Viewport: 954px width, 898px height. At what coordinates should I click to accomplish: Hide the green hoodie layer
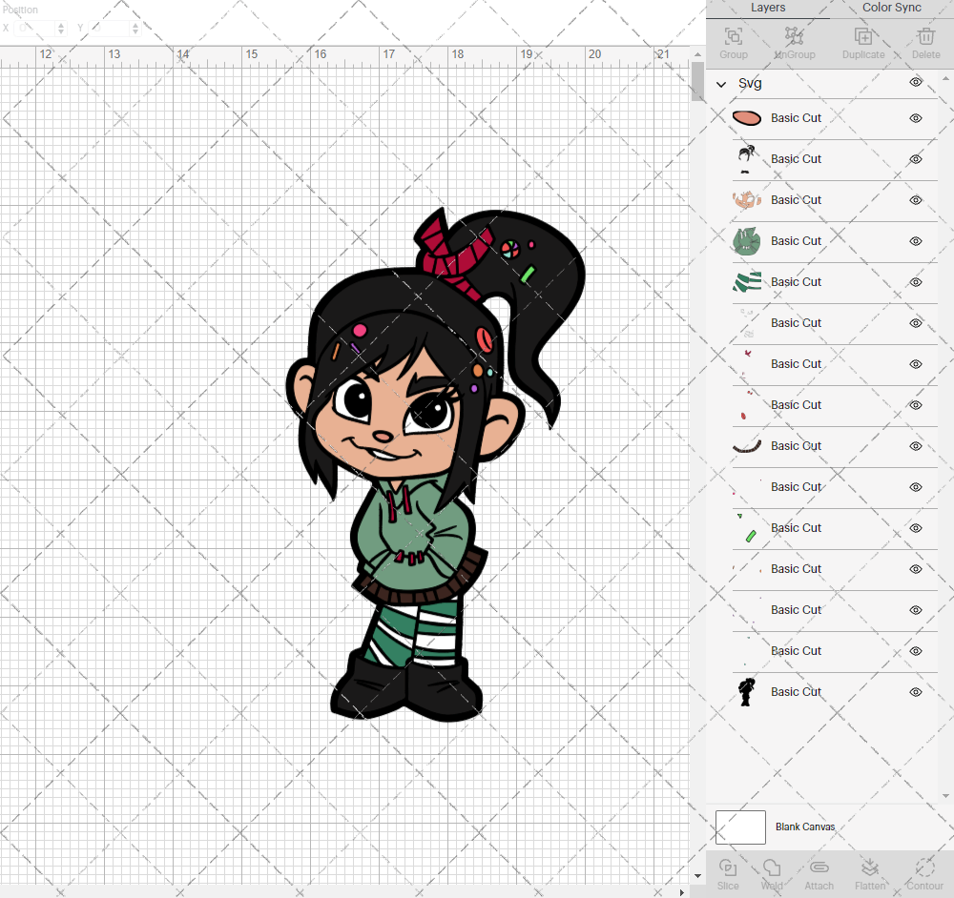pos(916,241)
